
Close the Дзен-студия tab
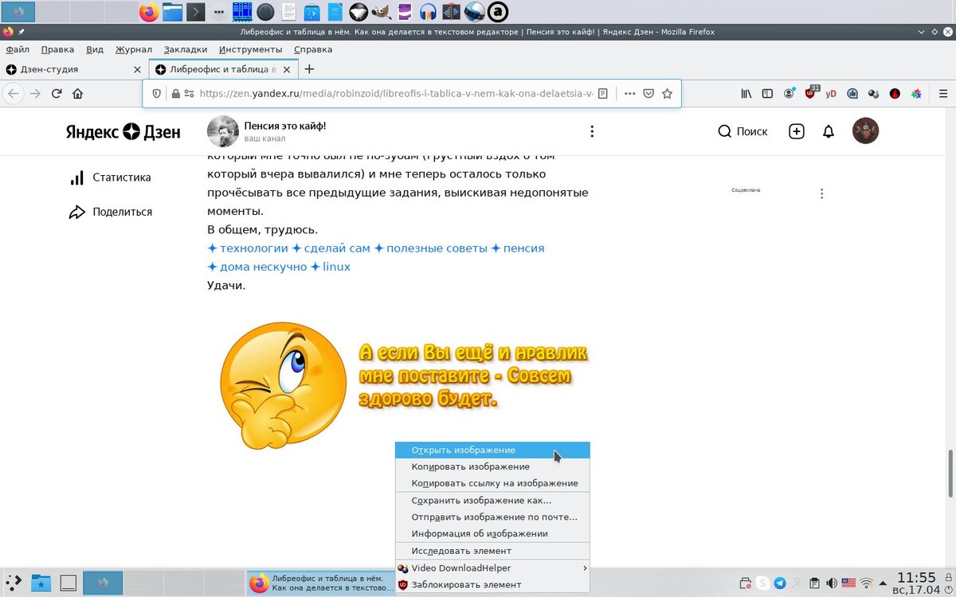(x=138, y=69)
